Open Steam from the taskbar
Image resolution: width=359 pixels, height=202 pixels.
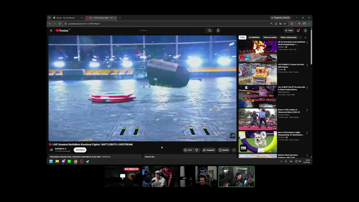[88, 161]
